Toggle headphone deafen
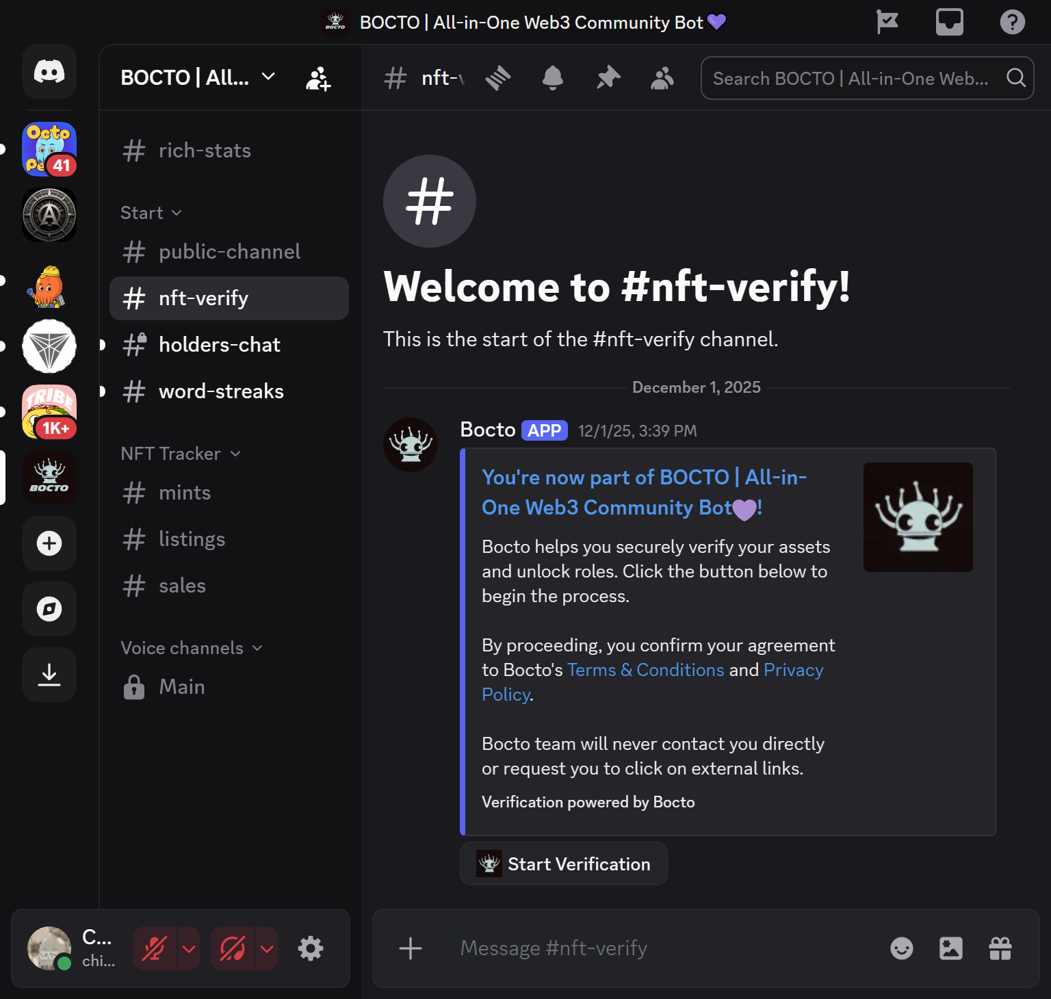This screenshot has height=999, width=1051. coord(233,948)
